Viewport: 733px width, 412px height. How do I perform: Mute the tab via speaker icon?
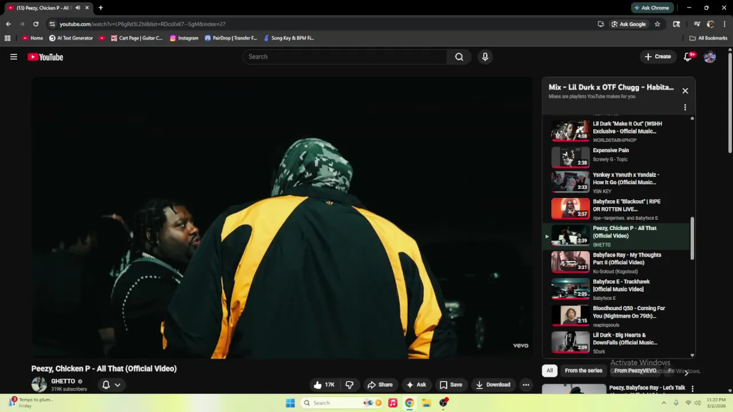[77, 8]
